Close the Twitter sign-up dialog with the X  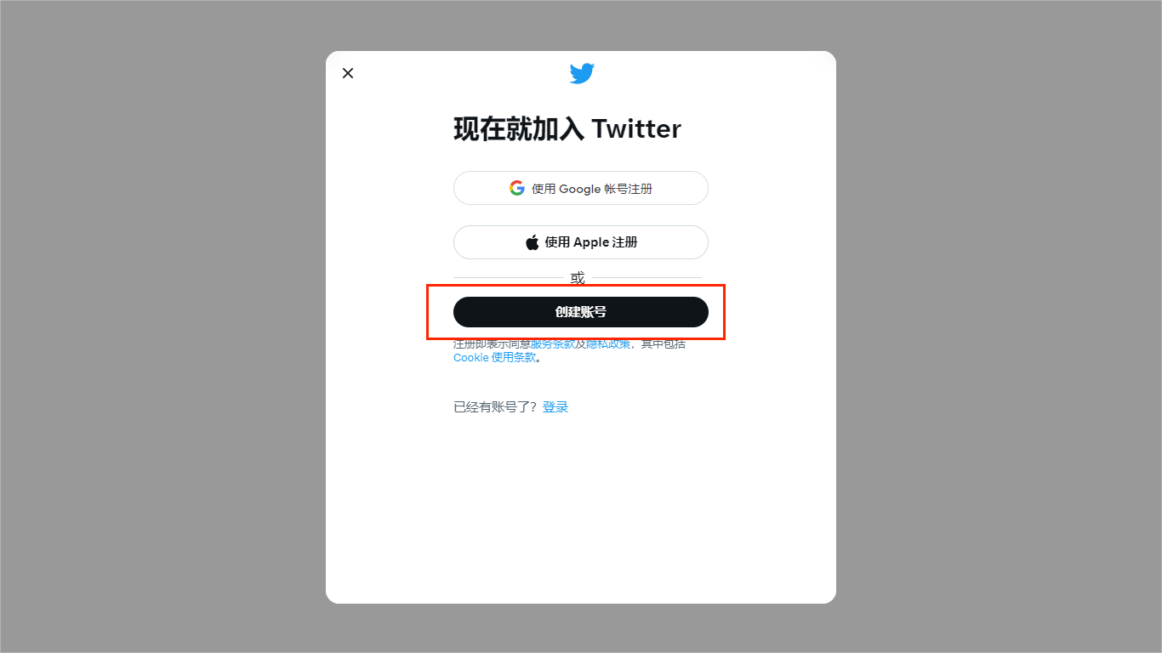pos(348,73)
